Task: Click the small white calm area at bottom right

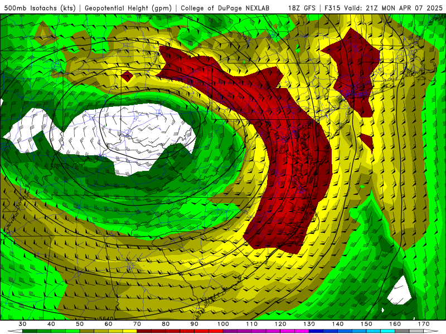Action: [x=400, y=291]
